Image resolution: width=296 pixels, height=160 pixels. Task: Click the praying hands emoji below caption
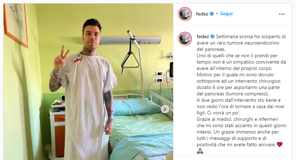pos(200,151)
